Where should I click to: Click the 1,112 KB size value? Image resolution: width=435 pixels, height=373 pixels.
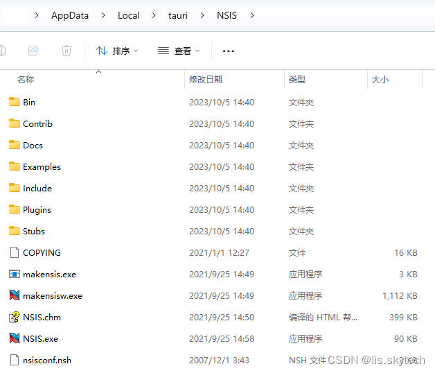[x=400, y=296]
